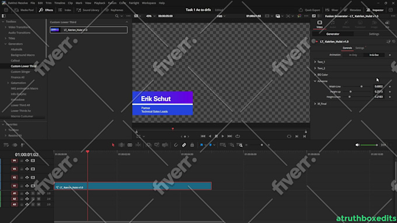Toggle the Linked Selection chain icon
The height and width of the screenshot is (223, 397).
coord(184,145)
